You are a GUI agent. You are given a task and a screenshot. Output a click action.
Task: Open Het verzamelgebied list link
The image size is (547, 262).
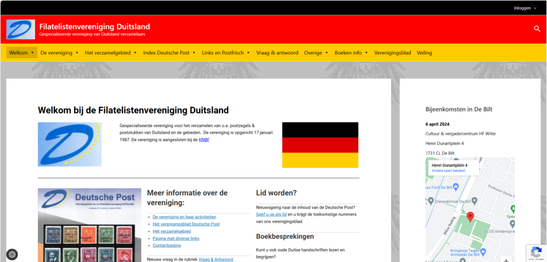[x=171, y=231]
